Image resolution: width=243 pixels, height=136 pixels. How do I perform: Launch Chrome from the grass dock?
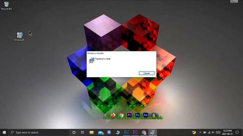click(121, 115)
